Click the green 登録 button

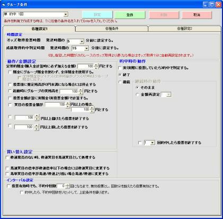click(130, 15)
